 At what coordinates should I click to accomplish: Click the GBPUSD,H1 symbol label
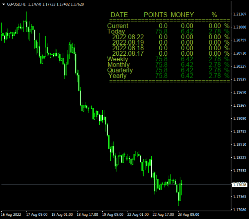(x=16, y=4)
